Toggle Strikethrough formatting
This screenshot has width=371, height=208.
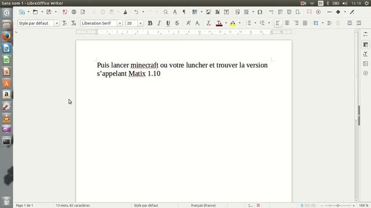click(177, 23)
